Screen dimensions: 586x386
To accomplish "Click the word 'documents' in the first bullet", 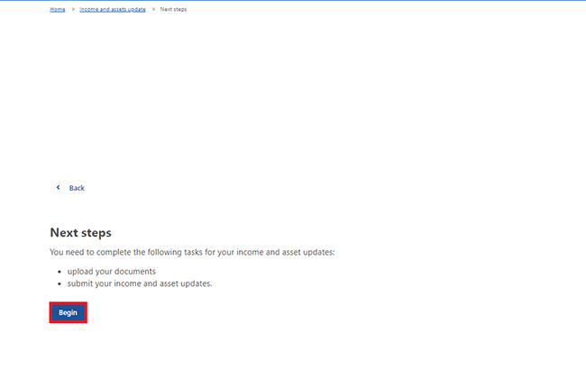I will pos(135,271).
